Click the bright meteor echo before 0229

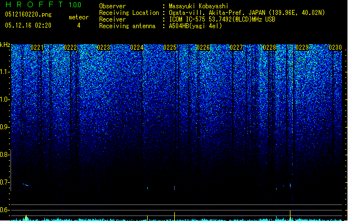(290, 186)
